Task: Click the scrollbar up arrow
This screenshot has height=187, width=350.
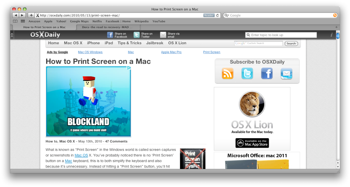Action: tap(338, 163)
